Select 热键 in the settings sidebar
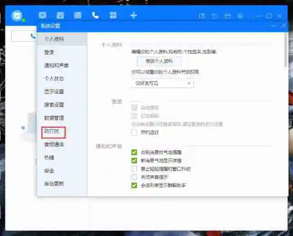The height and width of the screenshot is (236, 293). pos(62,157)
